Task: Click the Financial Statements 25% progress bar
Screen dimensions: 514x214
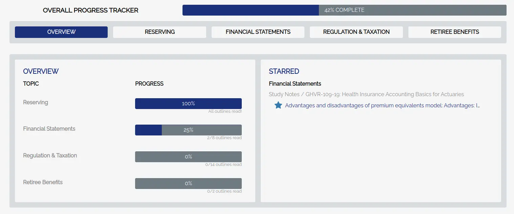Action: click(x=188, y=130)
